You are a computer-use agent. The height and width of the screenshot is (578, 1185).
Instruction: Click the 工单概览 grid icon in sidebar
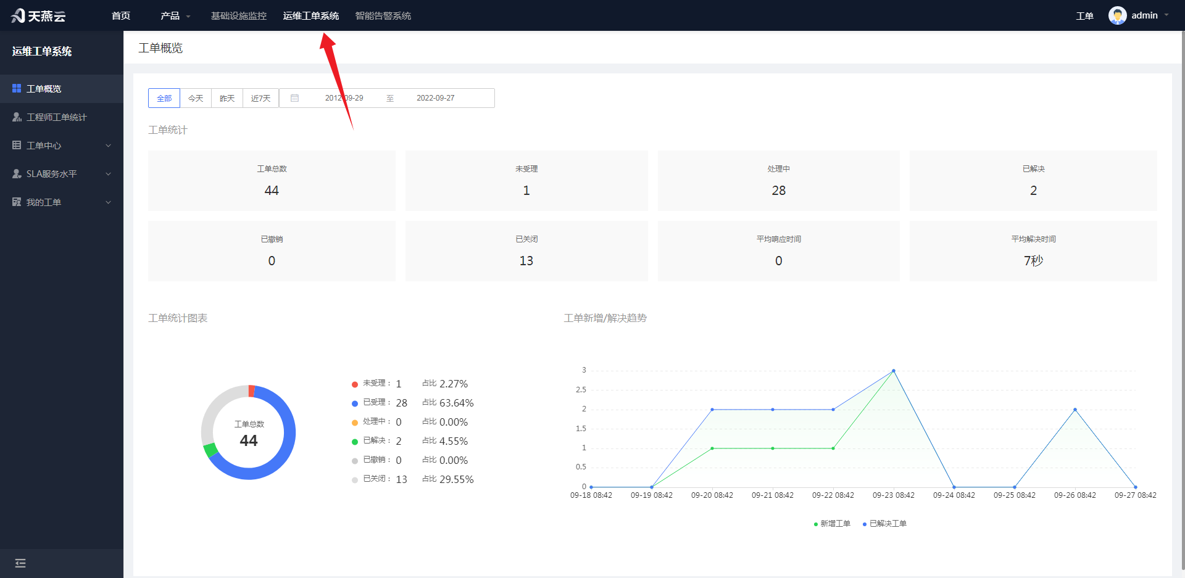pos(17,89)
